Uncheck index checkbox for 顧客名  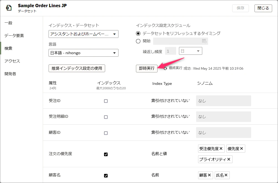(106, 176)
